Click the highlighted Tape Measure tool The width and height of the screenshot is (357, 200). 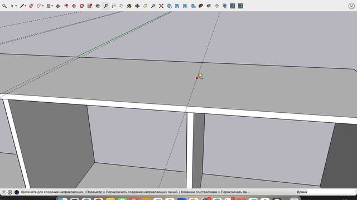point(105,6)
